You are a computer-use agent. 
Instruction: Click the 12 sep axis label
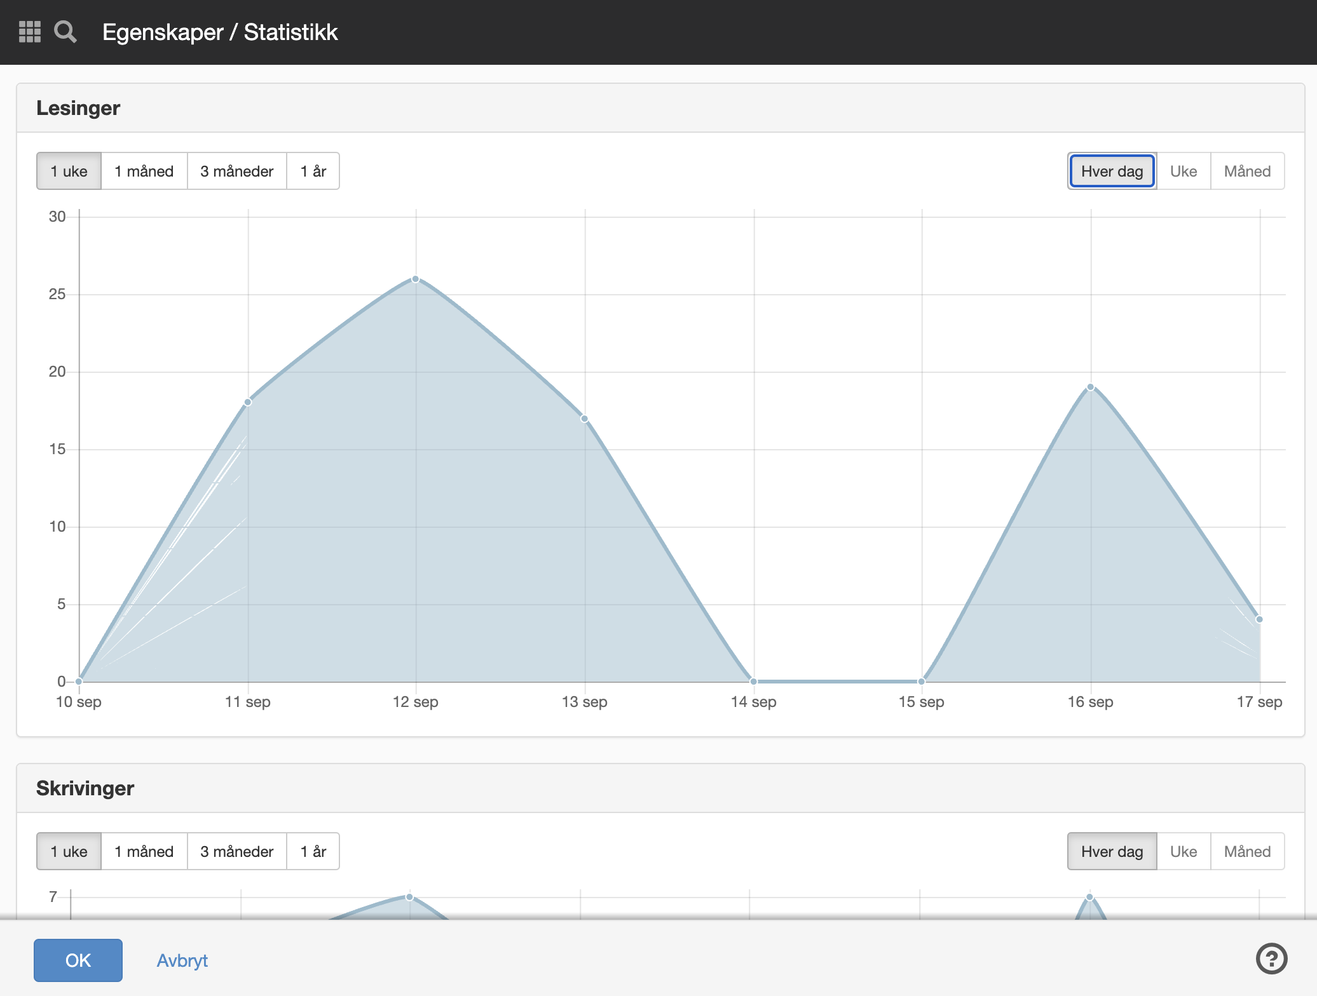(416, 702)
